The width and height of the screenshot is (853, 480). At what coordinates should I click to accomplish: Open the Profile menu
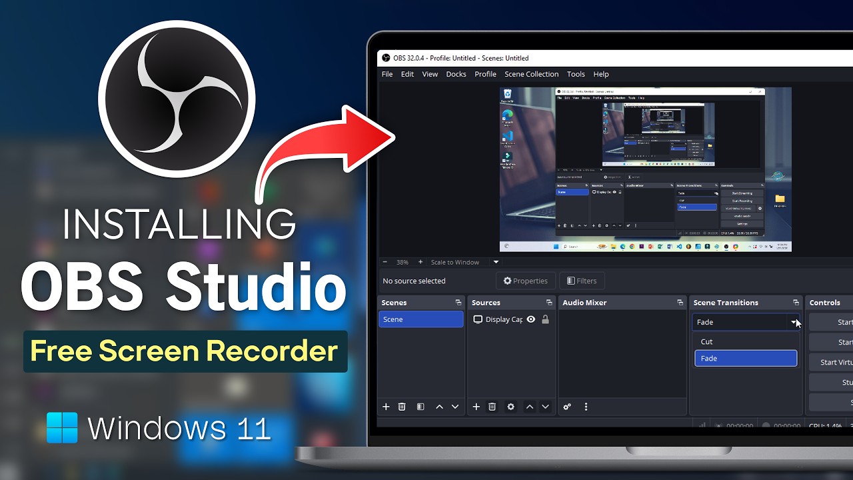(485, 74)
